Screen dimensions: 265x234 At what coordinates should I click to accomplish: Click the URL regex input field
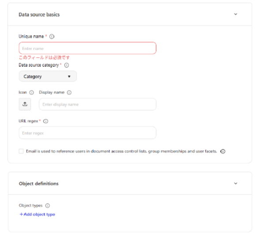(87, 133)
